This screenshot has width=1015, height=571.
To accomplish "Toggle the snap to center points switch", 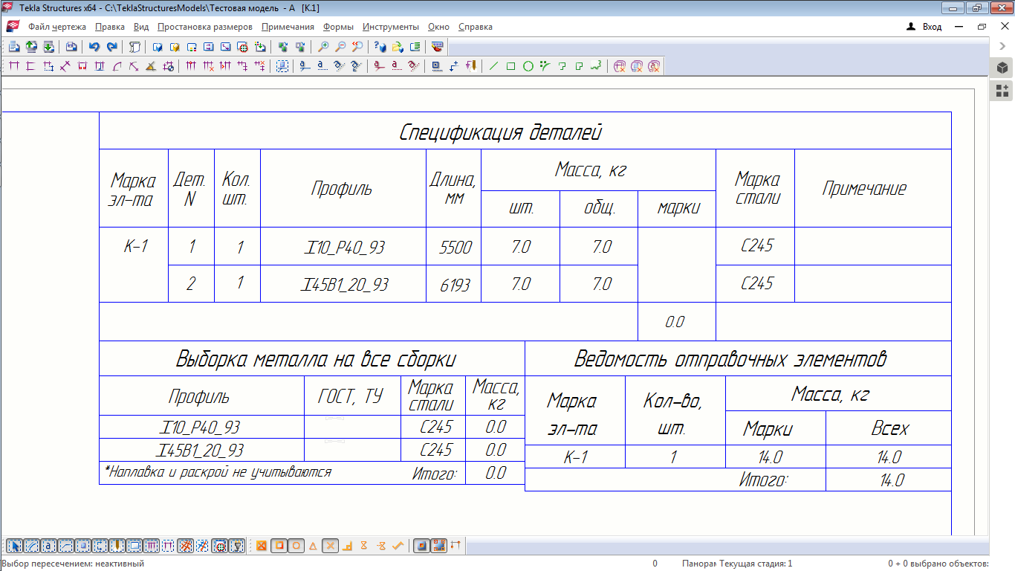I will coord(296,546).
